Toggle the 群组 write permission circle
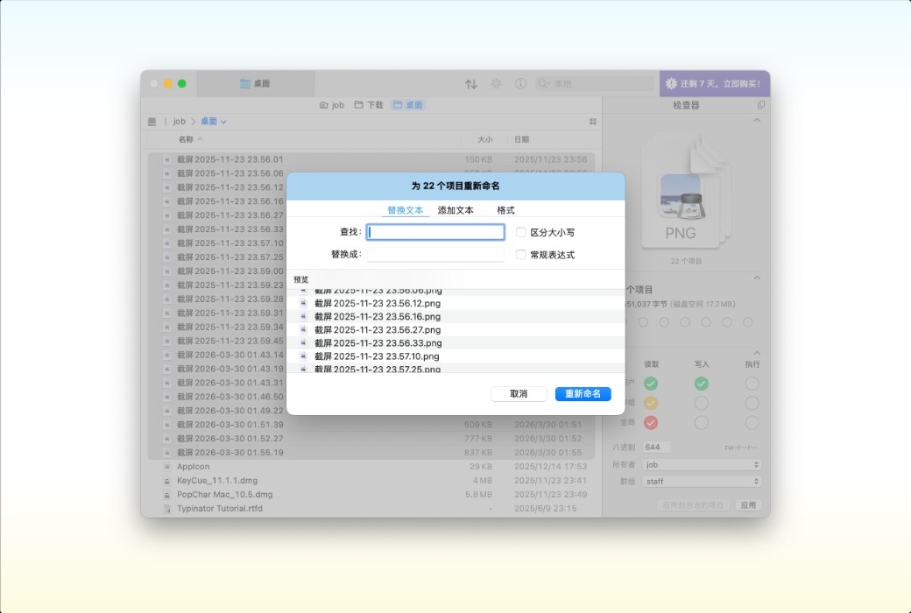Image resolution: width=911 pixels, height=613 pixels. [x=701, y=403]
